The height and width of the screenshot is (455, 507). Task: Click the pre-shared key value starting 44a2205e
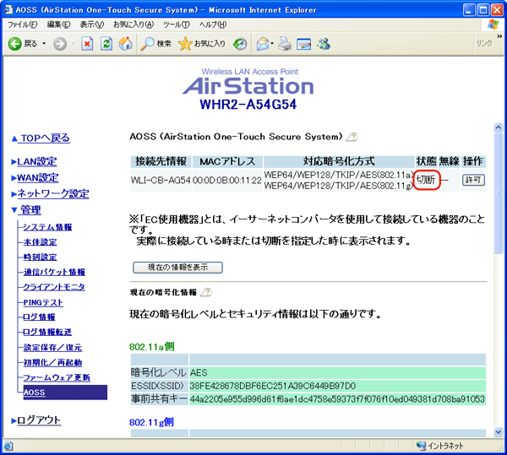[337, 399]
